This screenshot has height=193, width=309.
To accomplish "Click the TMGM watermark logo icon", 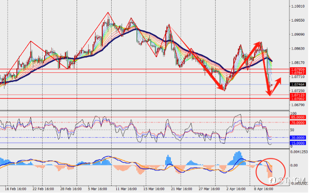I will tap(272, 180).
